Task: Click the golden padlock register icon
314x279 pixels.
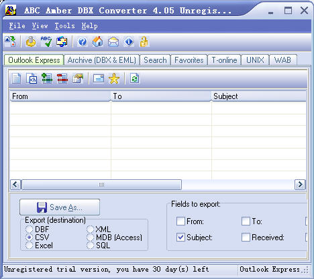Action: click(x=144, y=41)
